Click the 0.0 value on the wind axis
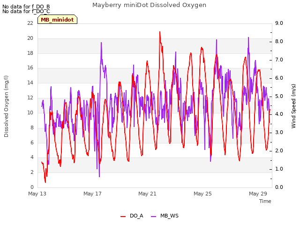This screenshot has height=225, width=300. [x=279, y=187]
